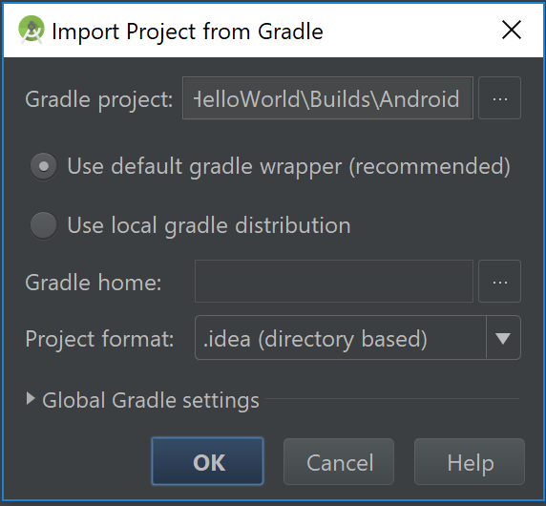546x506 pixels.
Task: Open the Project format dropdown
Action: 358,337
